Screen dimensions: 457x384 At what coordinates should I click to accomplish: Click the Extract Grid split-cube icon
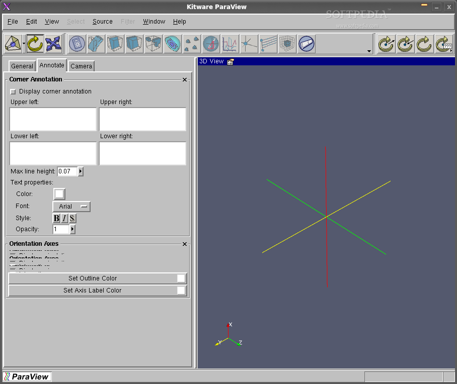tap(154, 44)
